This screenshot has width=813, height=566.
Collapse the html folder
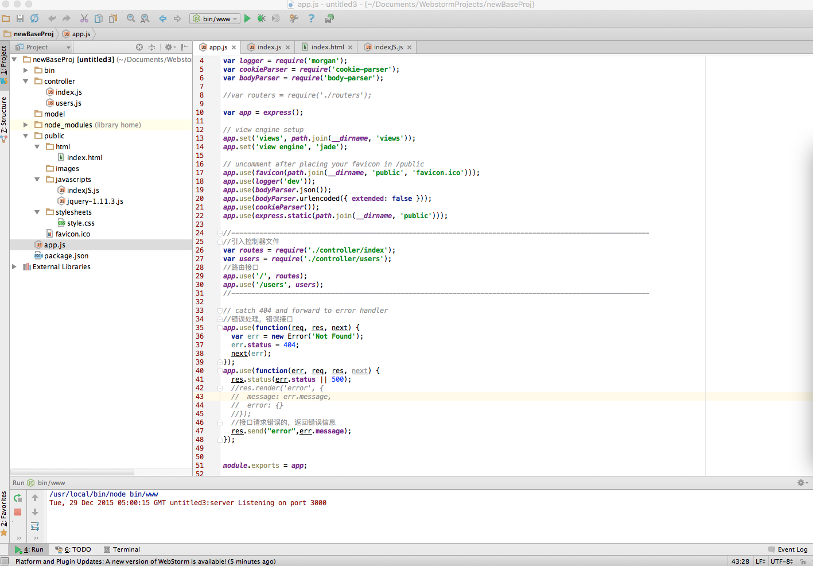[37, 146]
